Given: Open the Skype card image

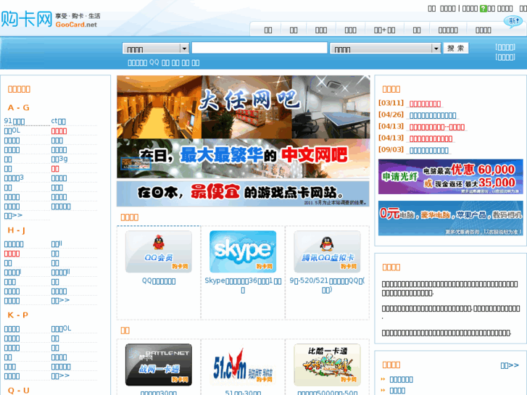Looking at the screenshot, I should point(243,251).
